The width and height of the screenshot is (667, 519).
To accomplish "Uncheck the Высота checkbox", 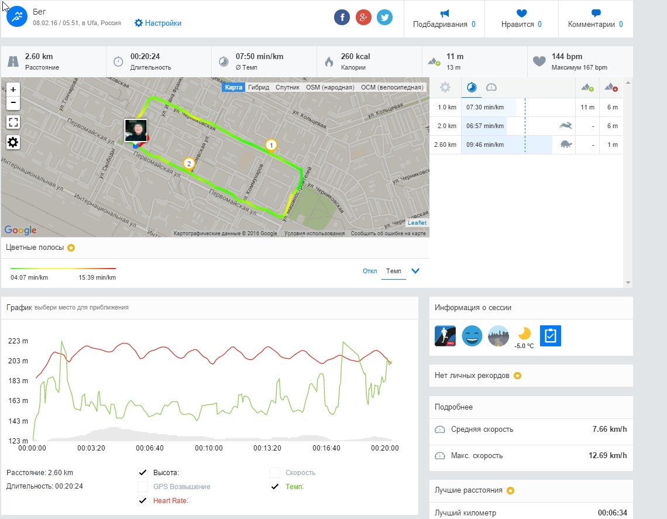I will pyautogui.click(x=143, y=472).
